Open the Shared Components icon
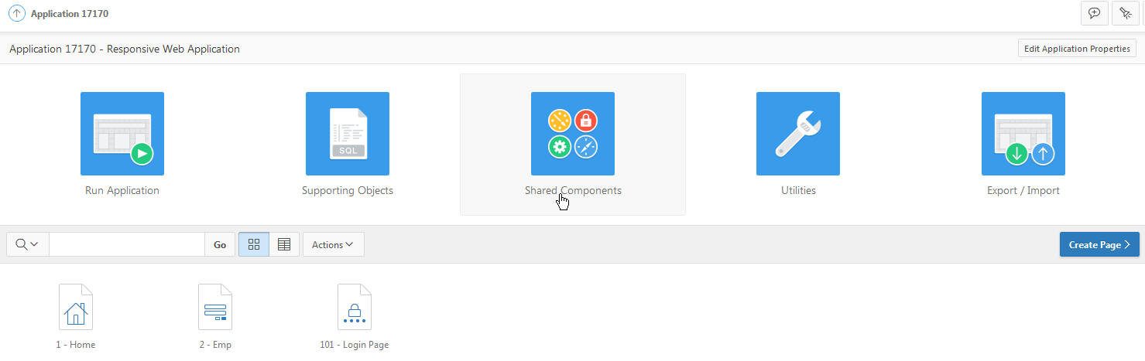Screen dimensions: 1145x361 [573, 134]
